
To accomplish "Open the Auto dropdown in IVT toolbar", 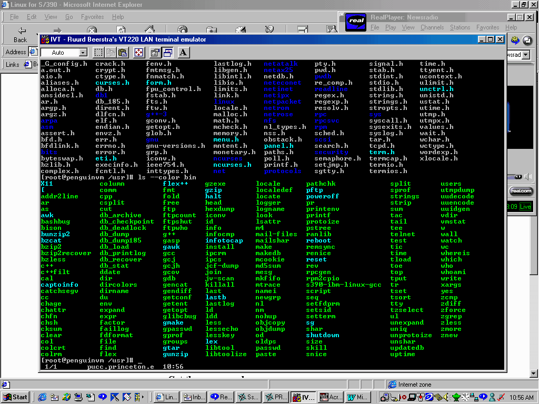I will pyautogui.click(x=83, y=53).
